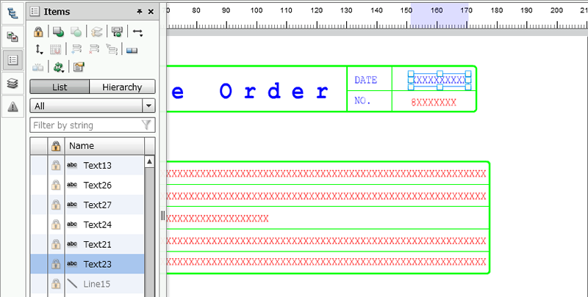The height and width of the screenshot is (297, 588).
Task: Select Text26 in the items list
Action: [98, 185]
